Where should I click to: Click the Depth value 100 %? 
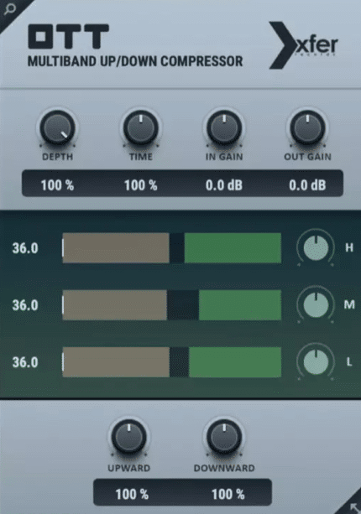pos(57,185)
